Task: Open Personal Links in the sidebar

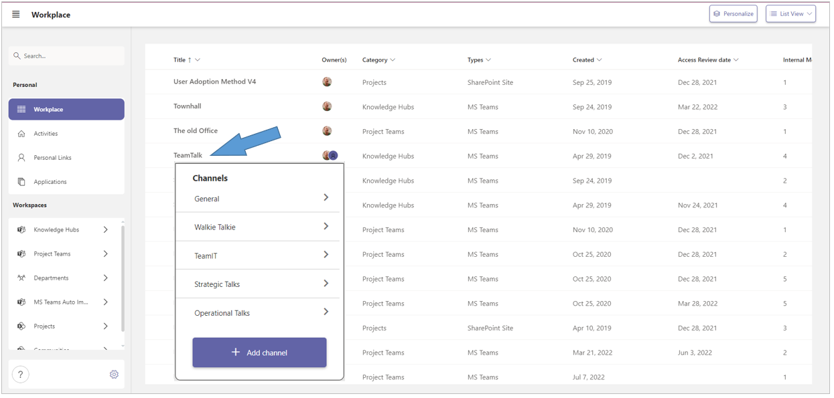Action: click(66, 158)
